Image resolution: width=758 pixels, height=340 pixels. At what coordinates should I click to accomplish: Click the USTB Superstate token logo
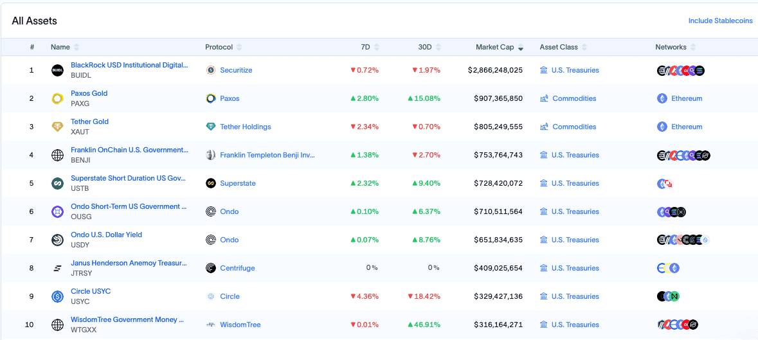(57, 184)
